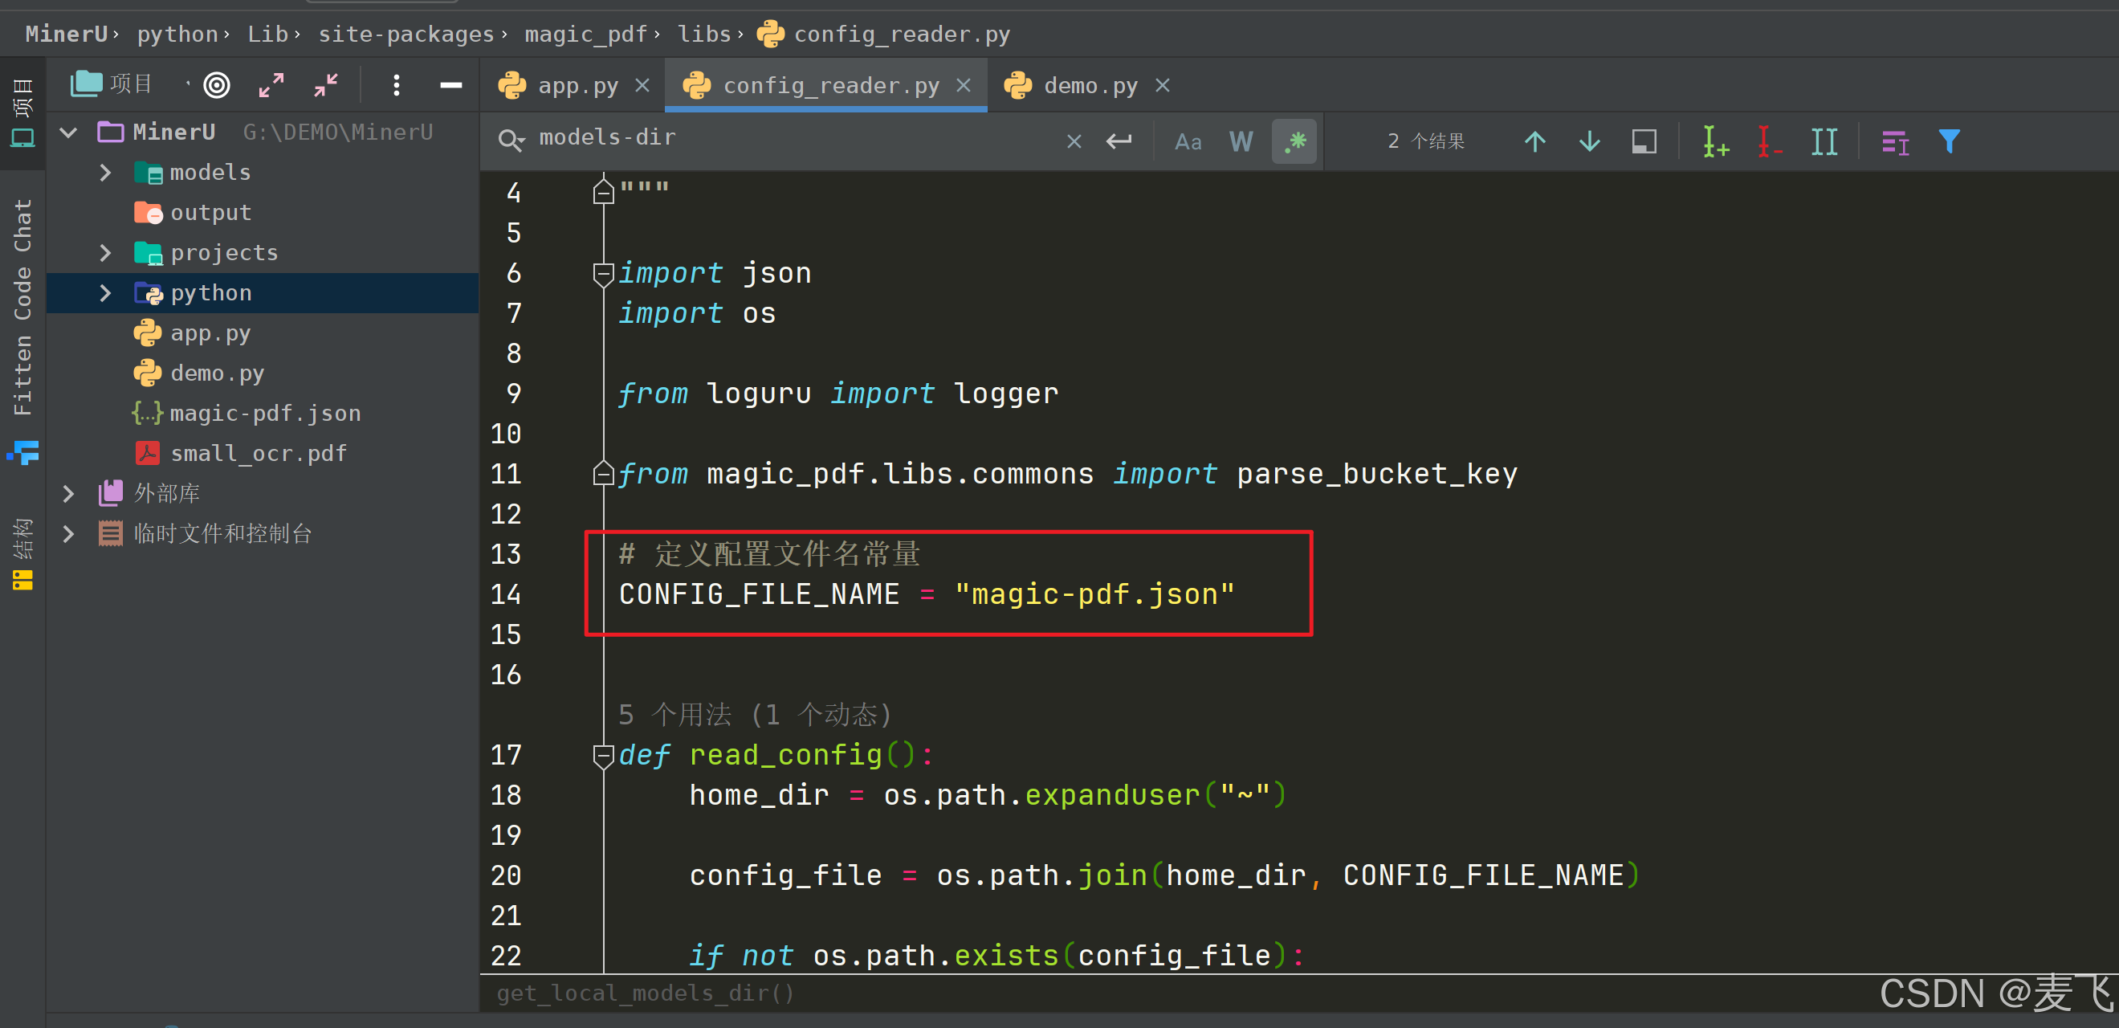Select the output folder in tree
Screen dimensions: 2119x1028
click(x=210, y=212)
